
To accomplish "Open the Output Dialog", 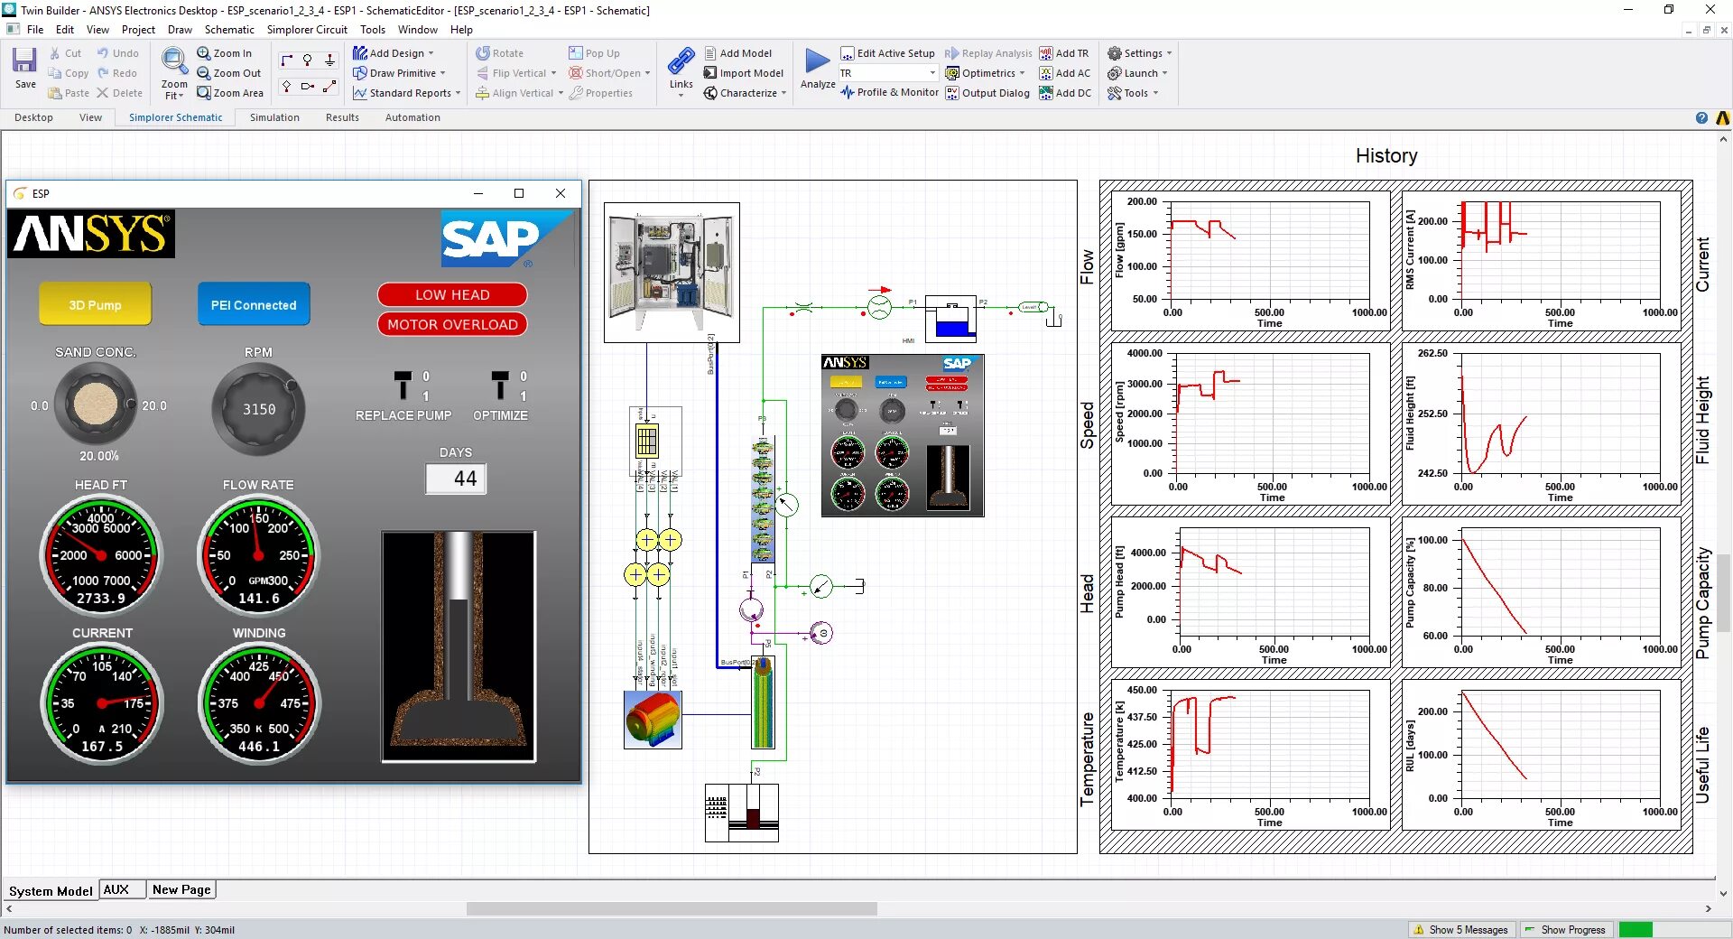I will point(987,93).
